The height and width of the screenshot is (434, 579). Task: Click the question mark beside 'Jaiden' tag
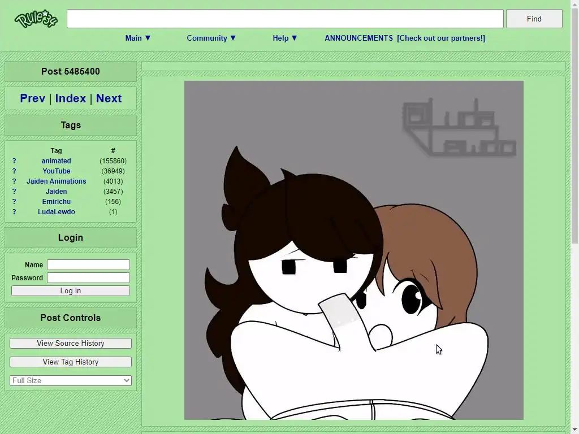point(14,191)
